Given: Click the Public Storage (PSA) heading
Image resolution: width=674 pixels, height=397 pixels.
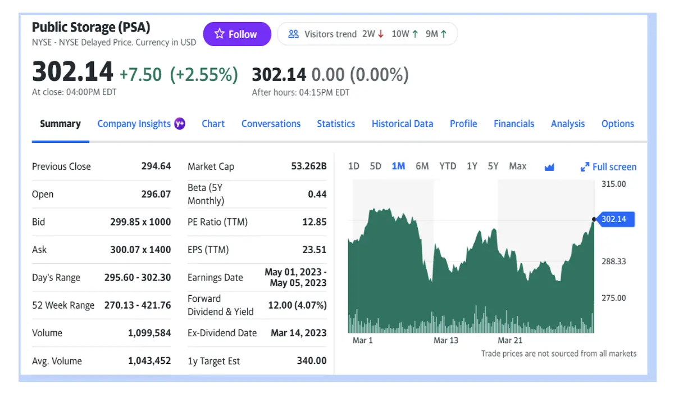Looking at the screenshot, I should [x=91, y=27].
